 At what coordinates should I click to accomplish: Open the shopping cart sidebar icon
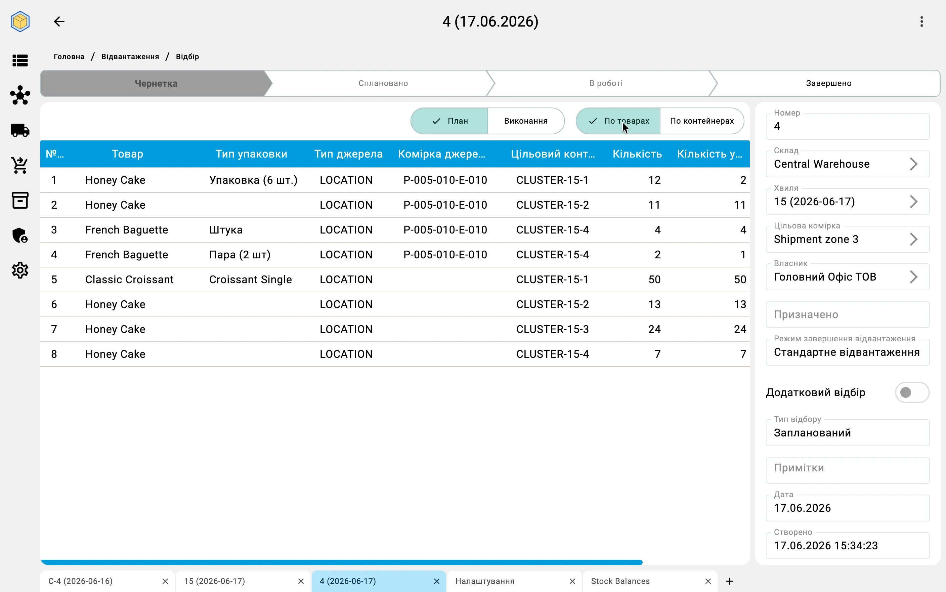click(x=20, y=165)
